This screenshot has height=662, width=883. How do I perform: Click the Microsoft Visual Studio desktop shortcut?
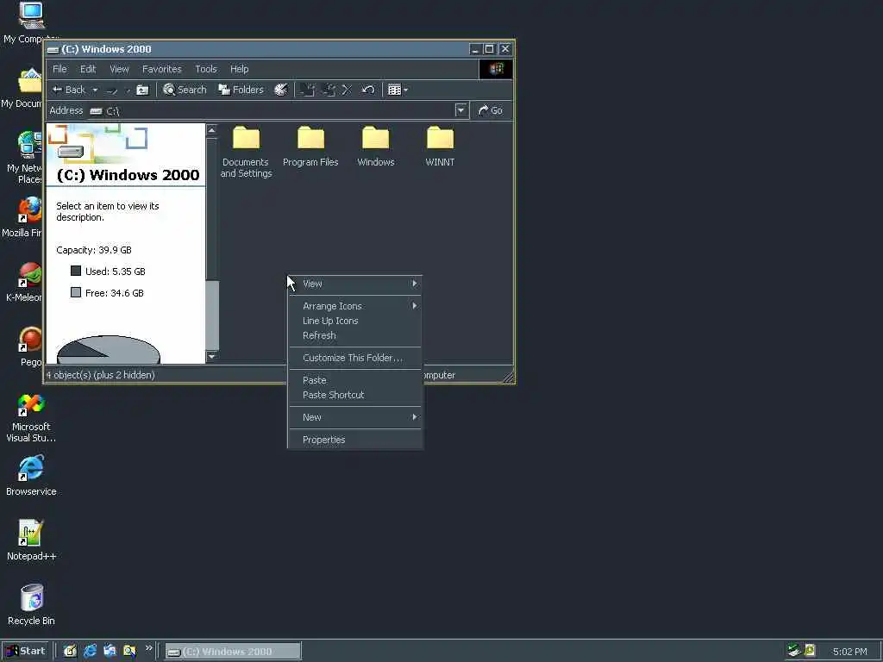click(x=31, y=418)
